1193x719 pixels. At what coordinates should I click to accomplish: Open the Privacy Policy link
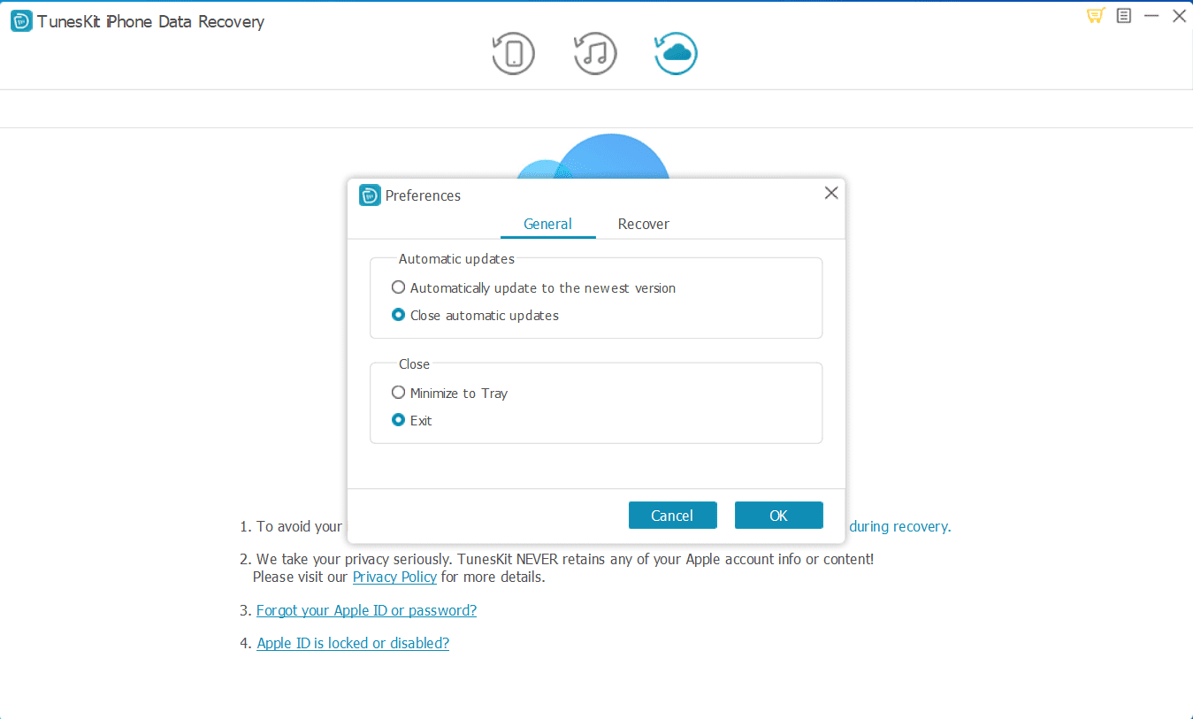tap(394, 577)
